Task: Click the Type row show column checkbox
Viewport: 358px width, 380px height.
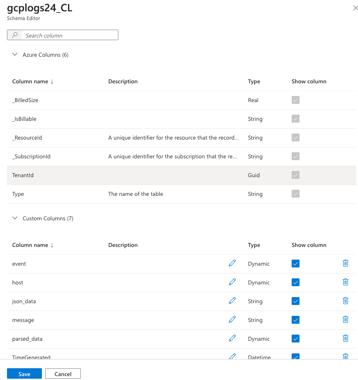Action: click(296, 194)
